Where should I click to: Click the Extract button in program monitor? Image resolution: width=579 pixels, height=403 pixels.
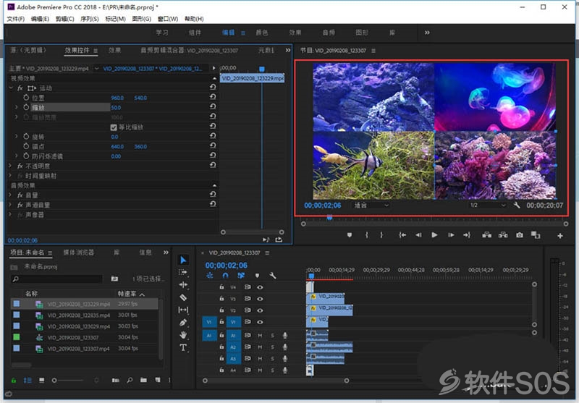coord(503,234)
